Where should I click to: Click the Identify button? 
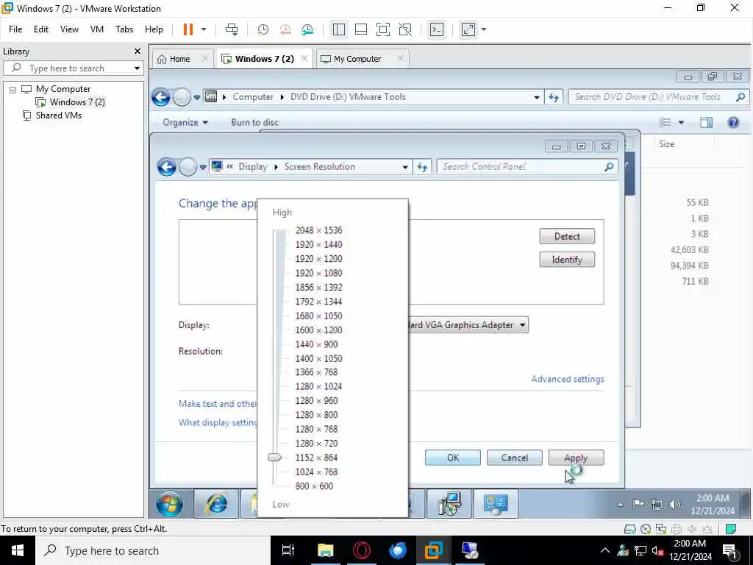click(567, 260)
